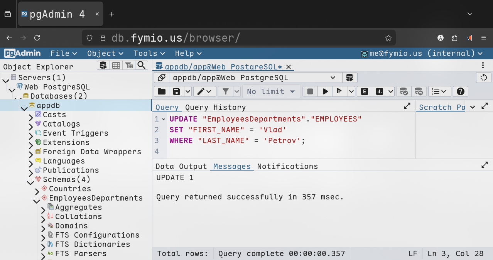This screenshot has width=493, height=260.
Task: Run the query with Execute button
Action: click(x=326, y=91)
